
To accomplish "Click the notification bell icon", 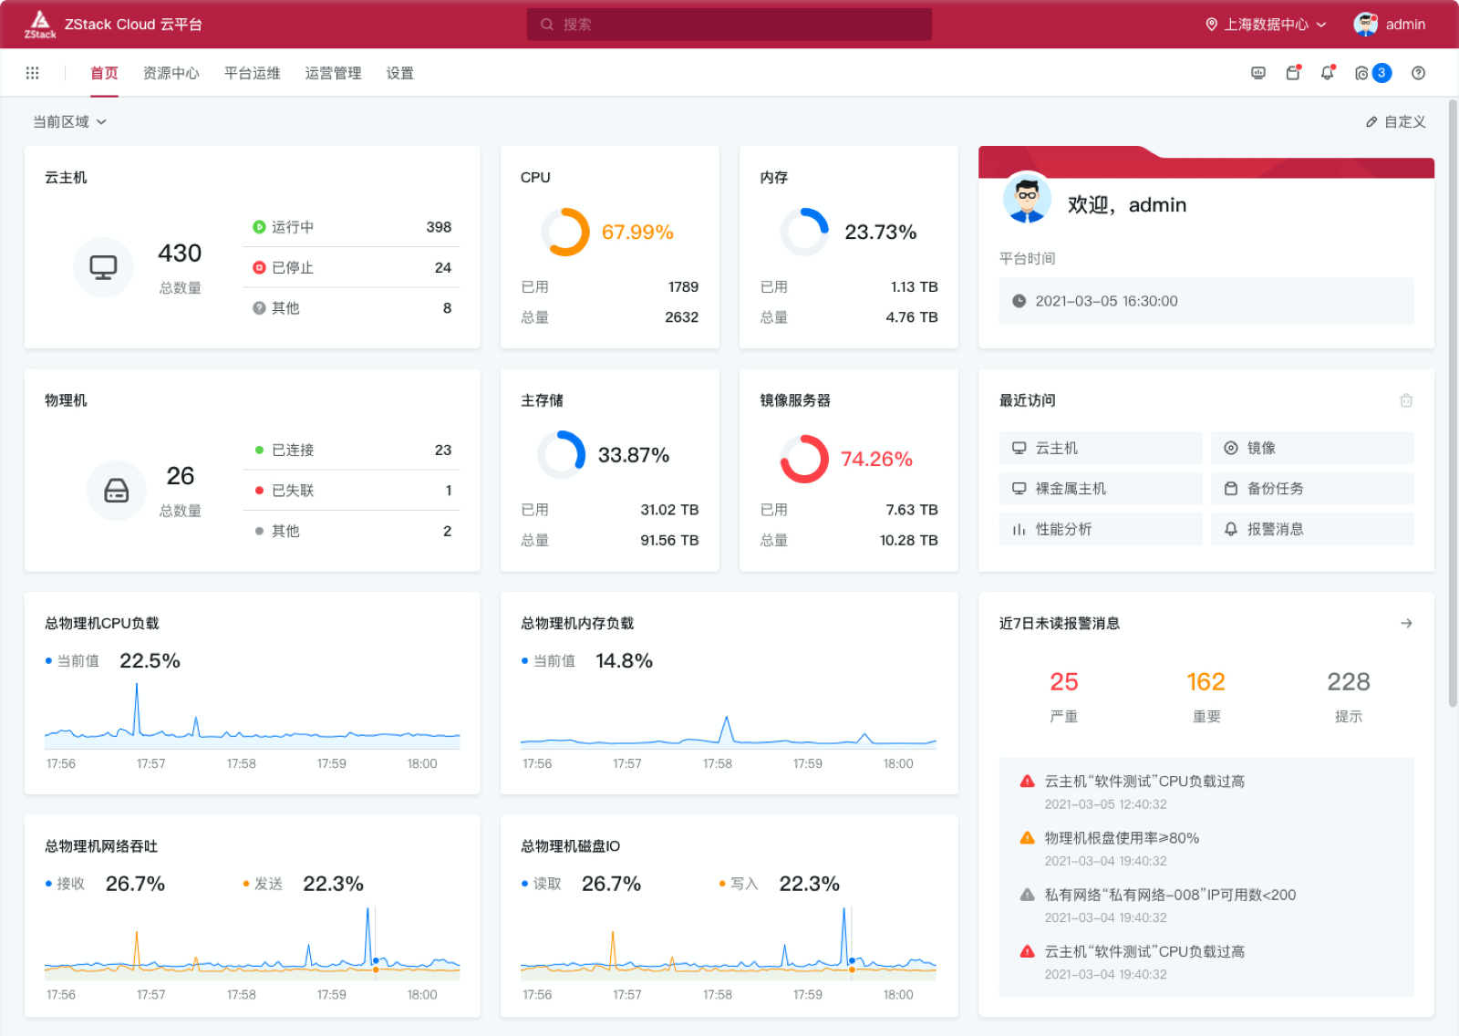I will [x=1328, y=73].
